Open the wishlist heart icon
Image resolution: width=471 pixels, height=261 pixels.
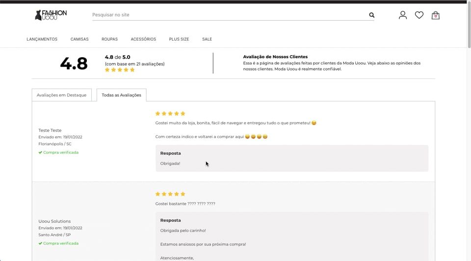click(419, 15)
